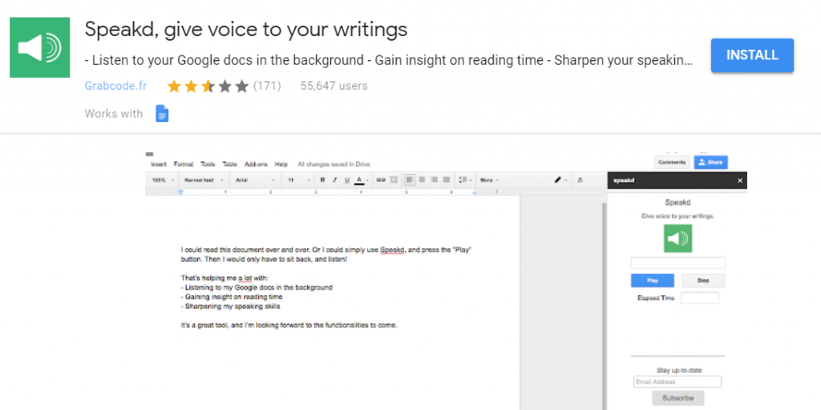This screenshot has width=821, height=410.
Task: Click the Email Address field
Action: click(x=677, y=382)
